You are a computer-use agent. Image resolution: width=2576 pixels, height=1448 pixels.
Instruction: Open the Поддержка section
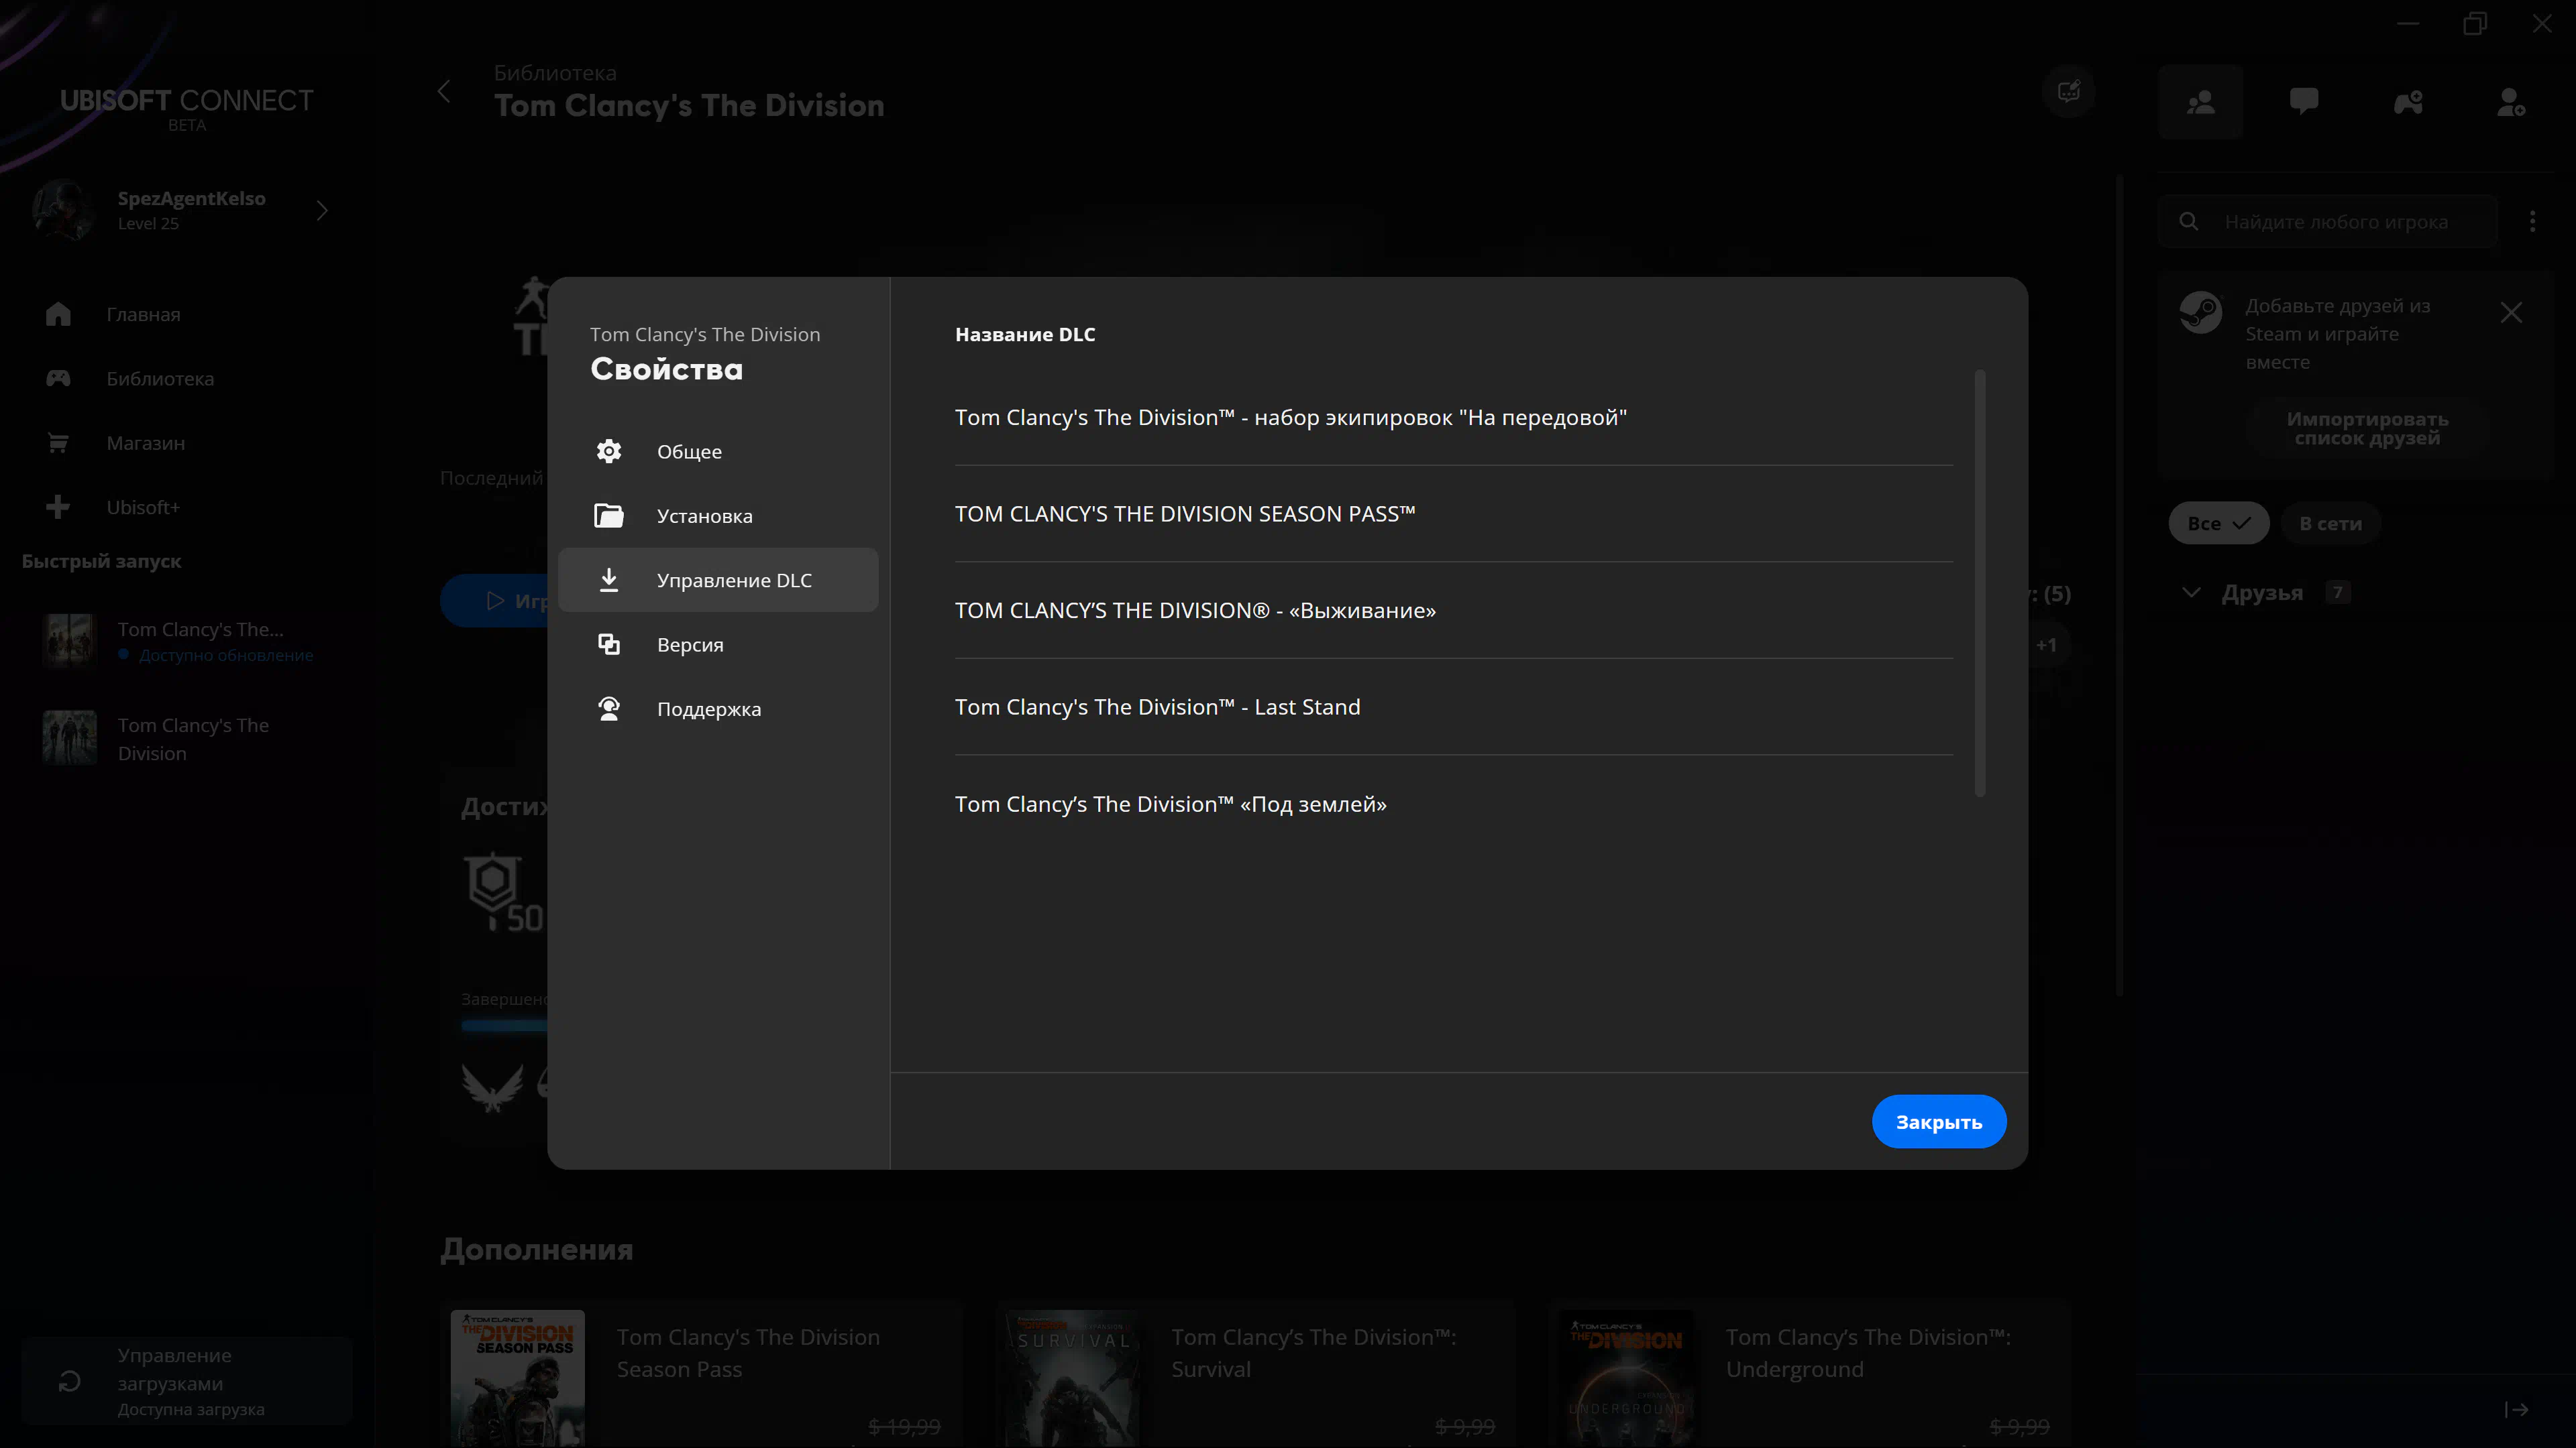pos(718,709)
